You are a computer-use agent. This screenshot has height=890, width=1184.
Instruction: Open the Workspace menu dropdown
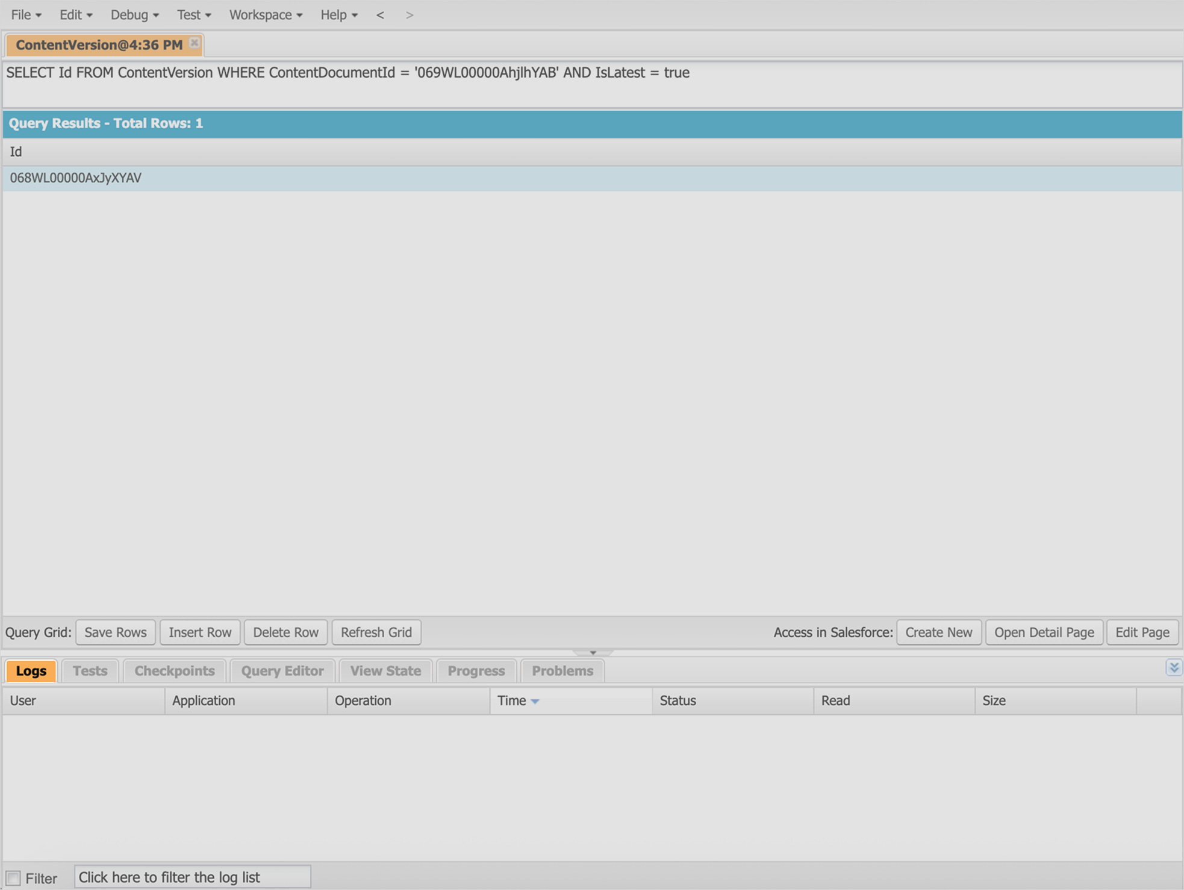(266, 15)
